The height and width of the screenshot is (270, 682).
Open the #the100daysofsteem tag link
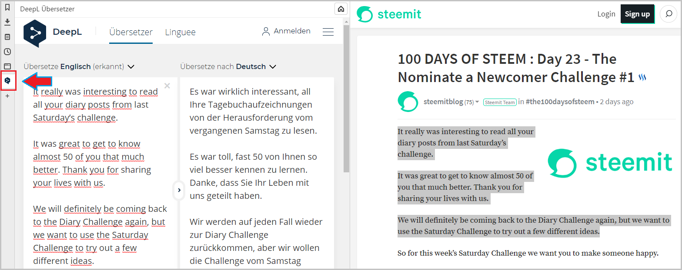tap(560, 102)
